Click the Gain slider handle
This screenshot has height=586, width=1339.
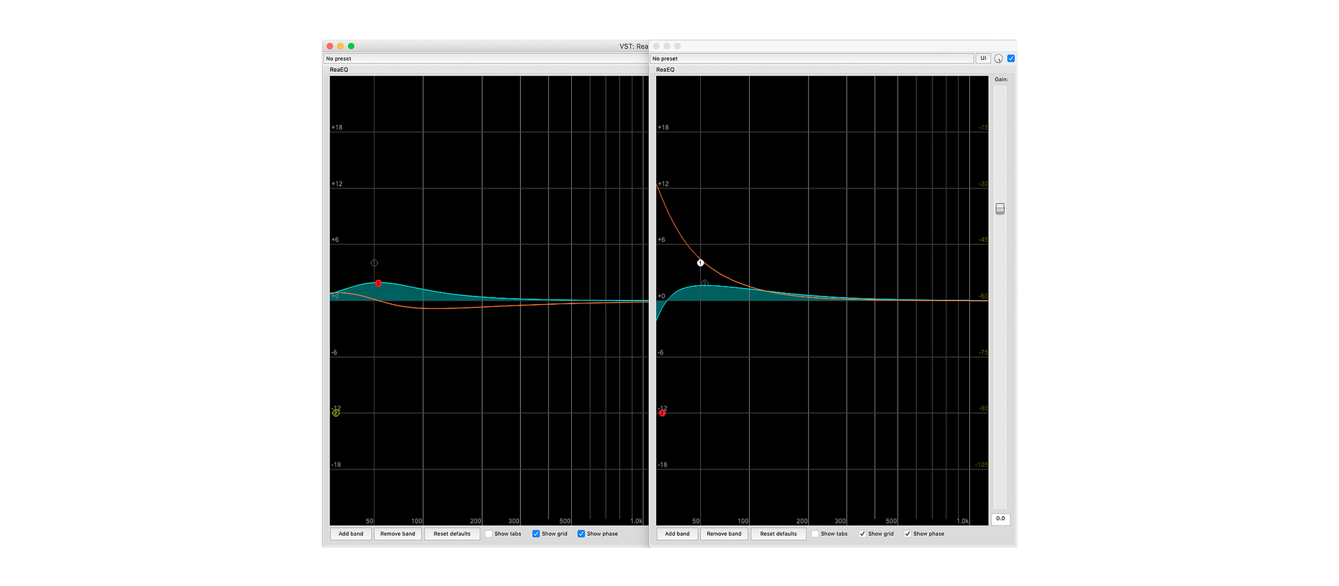tap(1000, 209)
